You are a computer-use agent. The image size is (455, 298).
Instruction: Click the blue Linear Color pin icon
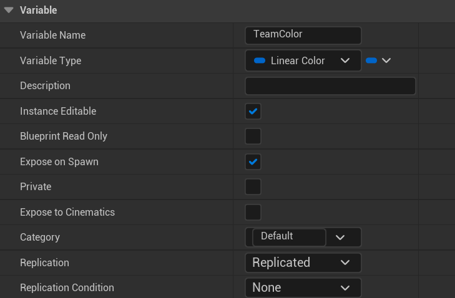(x=260, y=60)
